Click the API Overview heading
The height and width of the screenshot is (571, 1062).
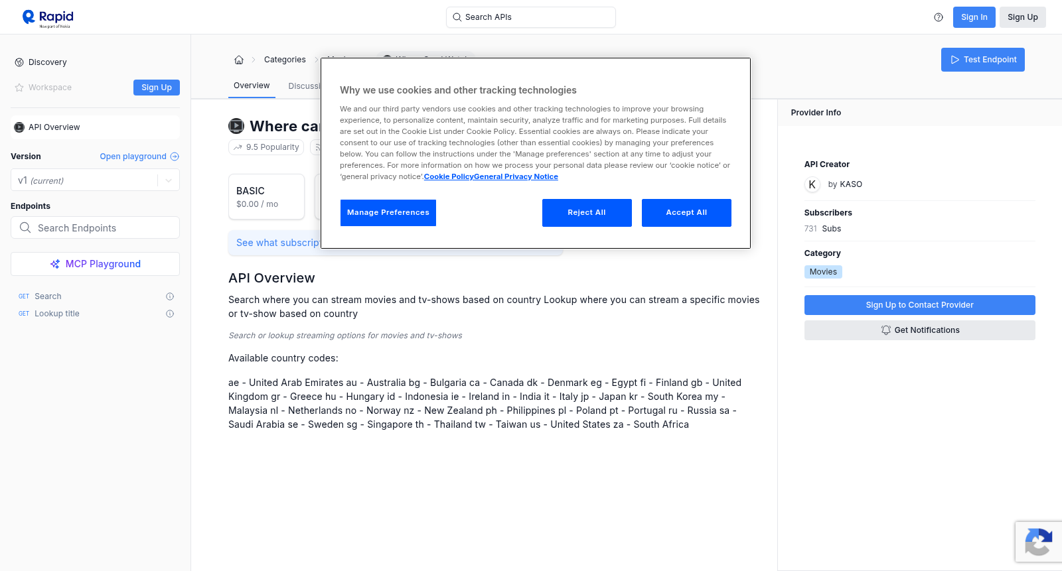(271, 278)
